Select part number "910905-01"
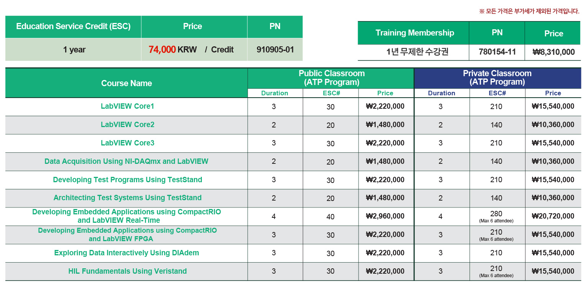 point(275,50)
